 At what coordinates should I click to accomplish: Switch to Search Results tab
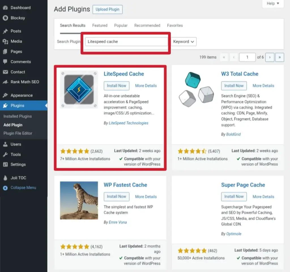tap(72, 26)
